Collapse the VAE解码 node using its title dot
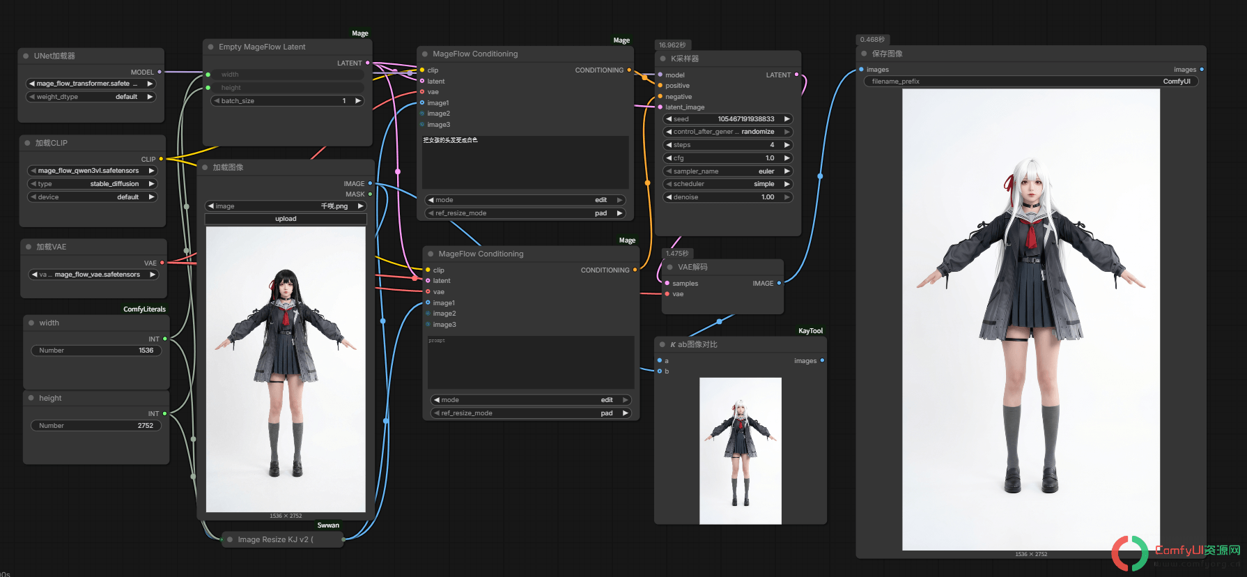 (x=670, y=267)
